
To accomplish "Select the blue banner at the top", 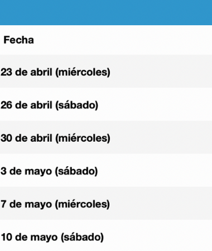I will [106, 12].
